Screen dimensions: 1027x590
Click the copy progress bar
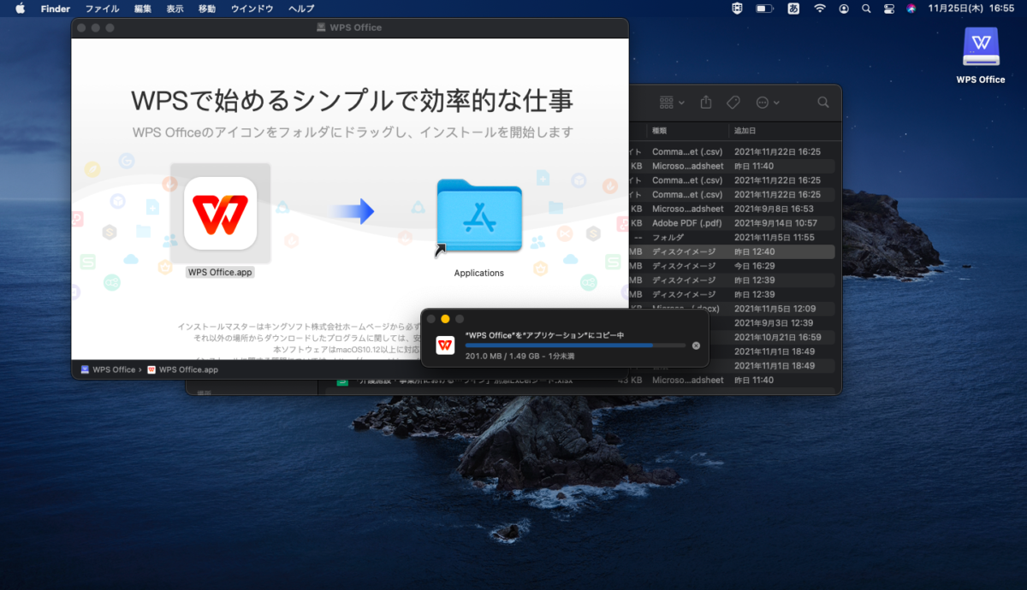[x=575, y=345]
